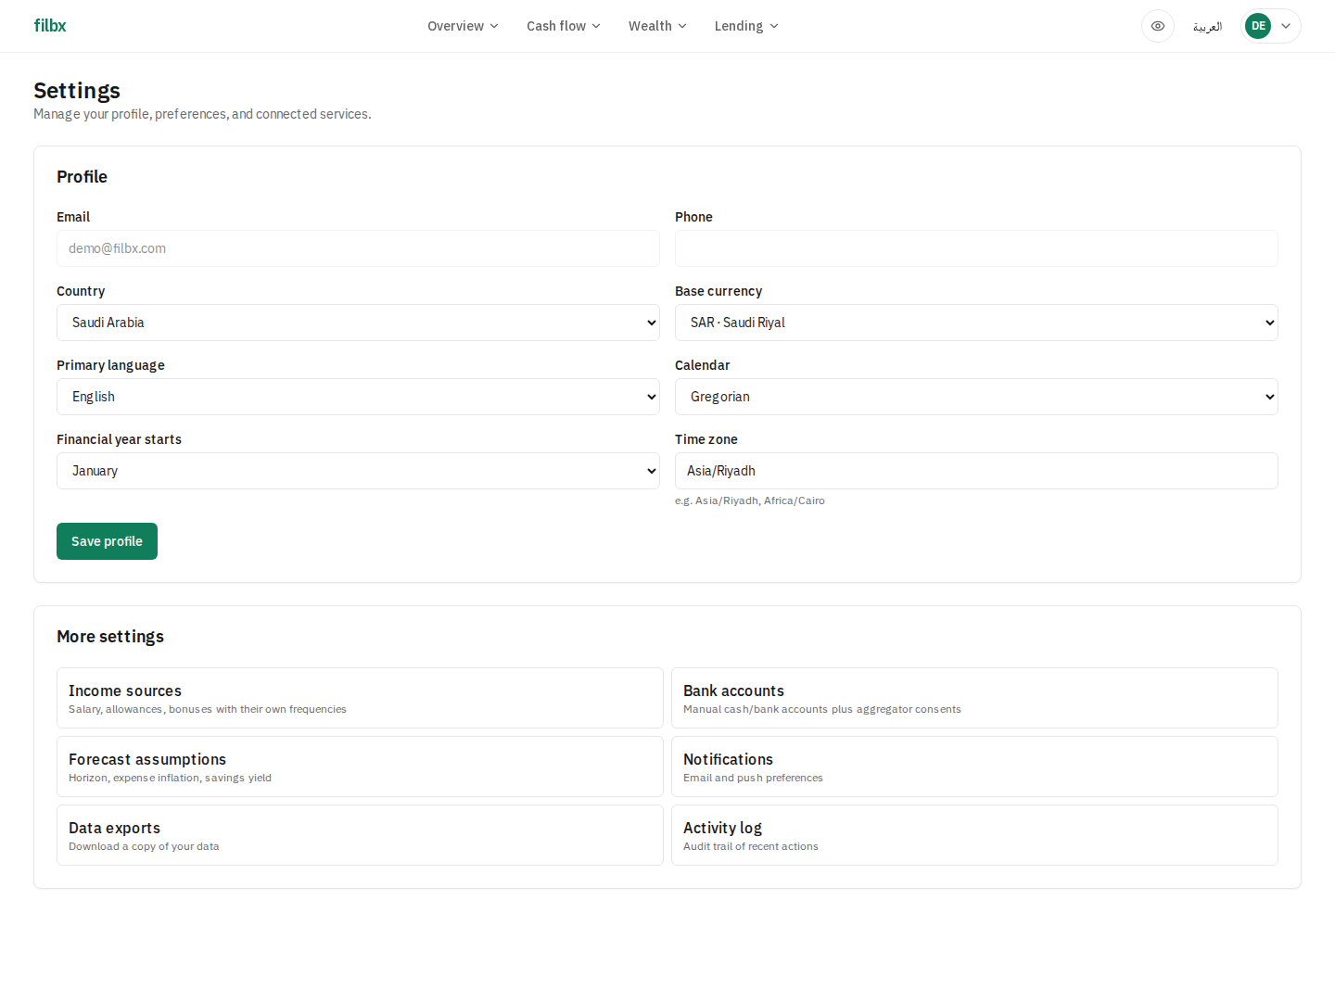Focus the Phone input field
Viewport: 1335px width, 1001px height.
[976, 248]
